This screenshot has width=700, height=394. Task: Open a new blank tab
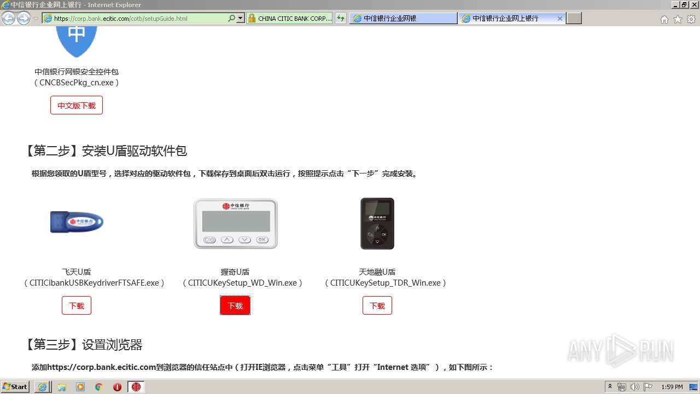click(x=574, y=19)
